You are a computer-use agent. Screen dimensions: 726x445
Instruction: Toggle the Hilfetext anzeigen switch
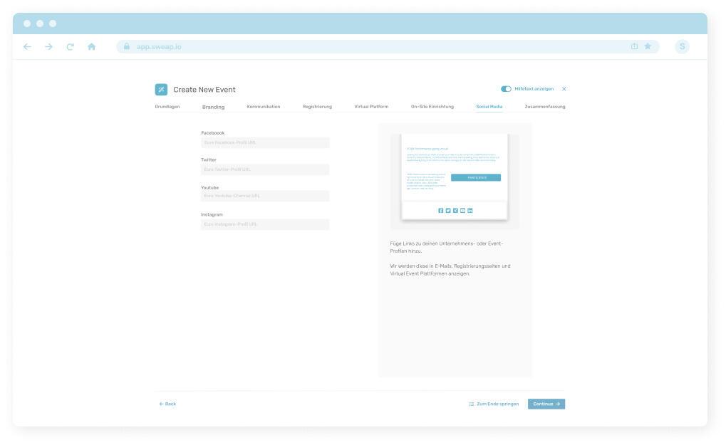tap(506, 89)
